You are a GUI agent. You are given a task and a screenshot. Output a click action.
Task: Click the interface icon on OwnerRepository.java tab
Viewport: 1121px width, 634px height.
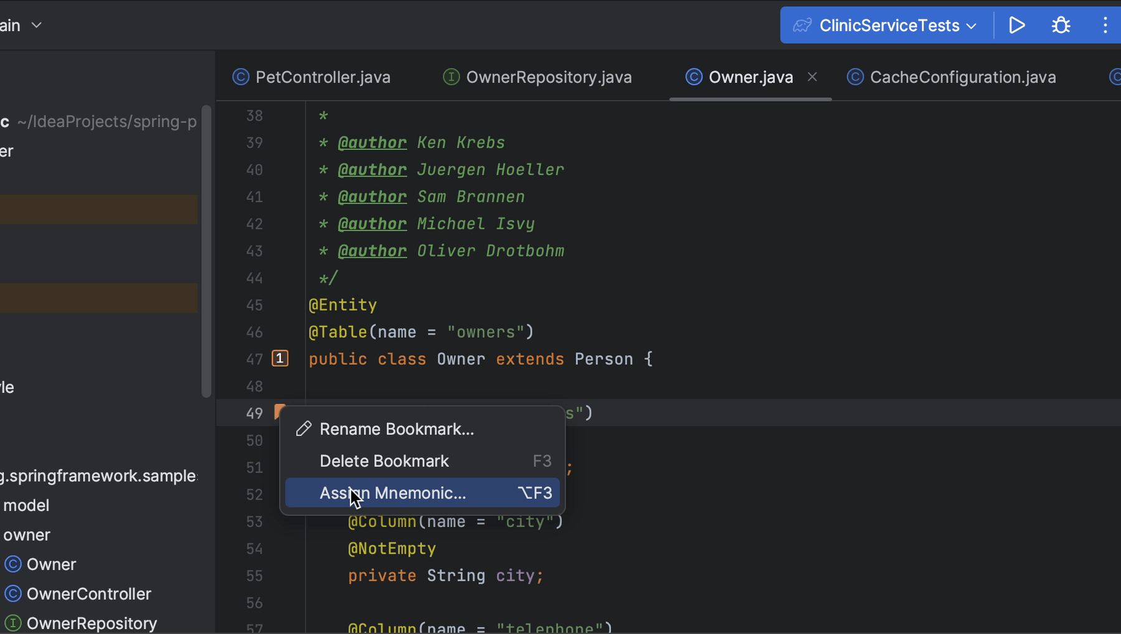[451, 77]
